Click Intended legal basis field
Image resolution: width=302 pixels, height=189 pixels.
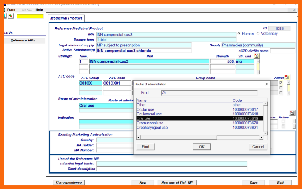172,164
